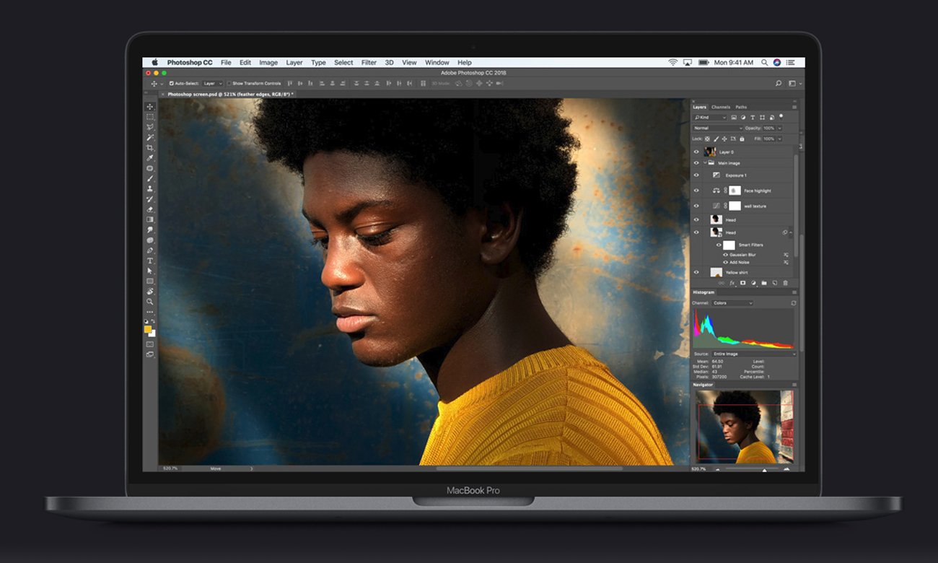This screenshot has height=563, width=938.
Task: Click the add layer mask icon
Action: [x=743, y=283]
